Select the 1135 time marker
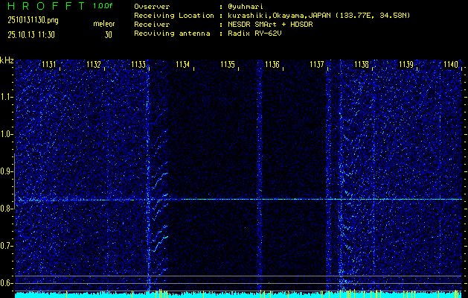Image resolution: width=468 pixels, height=298 pixels. point(228,65)
